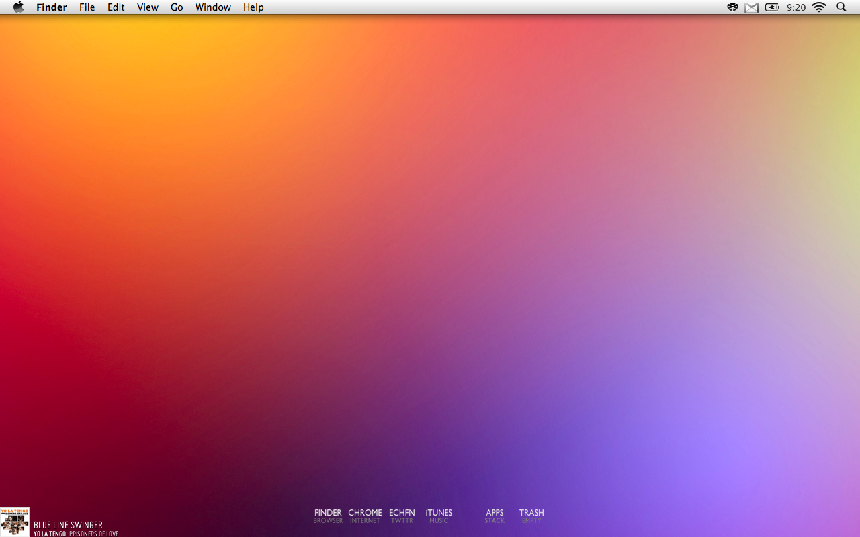Click the Yo La Tengo album artwork
Viewport: 860px width, 537px height.
pyautogui.click(x=15, y=522)
